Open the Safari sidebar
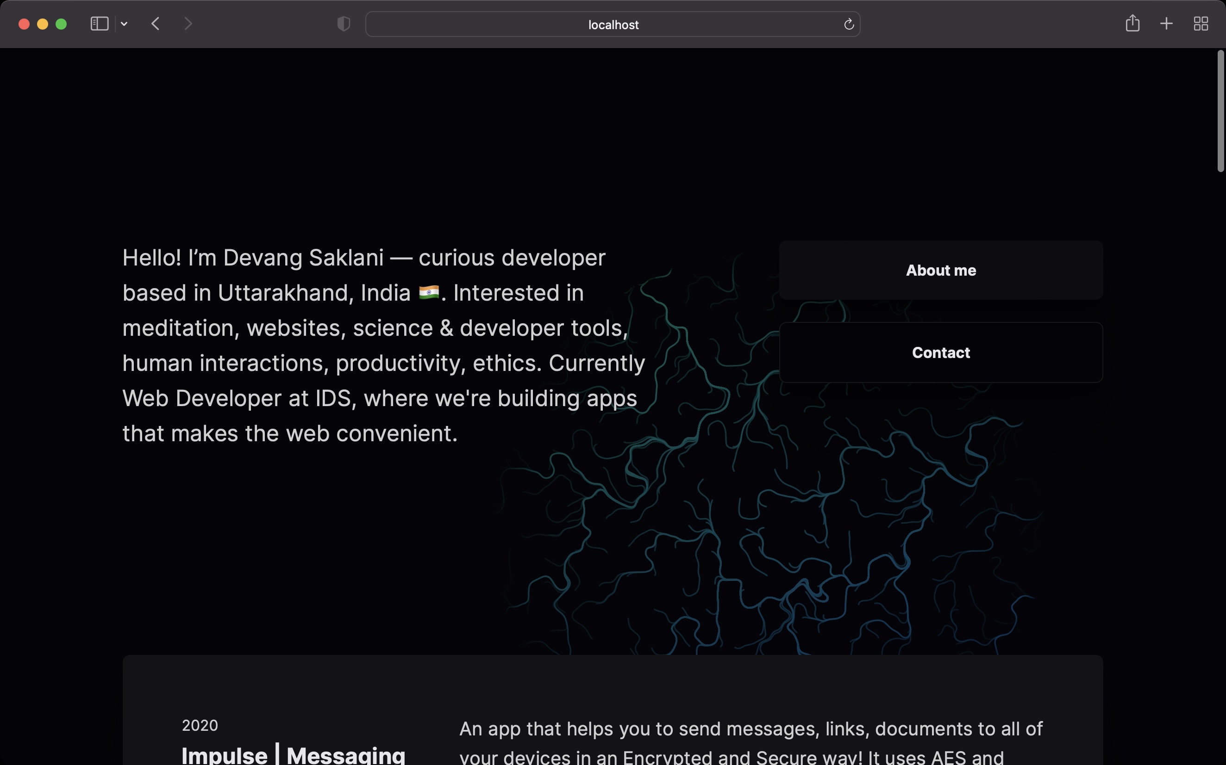The image size is (1226, 765). tap(99, 23)
